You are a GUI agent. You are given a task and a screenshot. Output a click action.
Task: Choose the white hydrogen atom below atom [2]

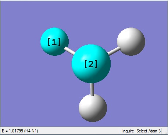coord(93,108)
